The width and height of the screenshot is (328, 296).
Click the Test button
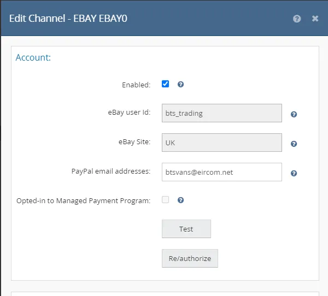coord(186,229)
